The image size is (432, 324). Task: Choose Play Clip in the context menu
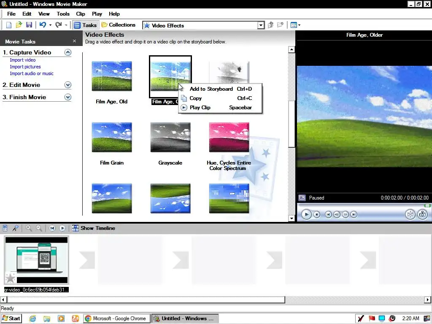tap(220, 108)
